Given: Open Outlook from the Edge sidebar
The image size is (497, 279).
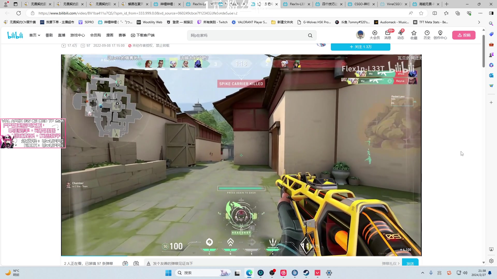Looking at the screenshot, I should [x=491, y=75].
